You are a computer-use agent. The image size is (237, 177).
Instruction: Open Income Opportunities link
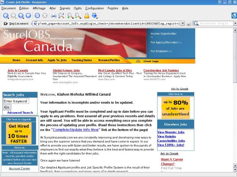pos(164,34)
